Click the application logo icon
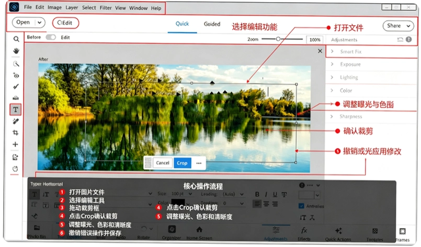 point(14,7)
